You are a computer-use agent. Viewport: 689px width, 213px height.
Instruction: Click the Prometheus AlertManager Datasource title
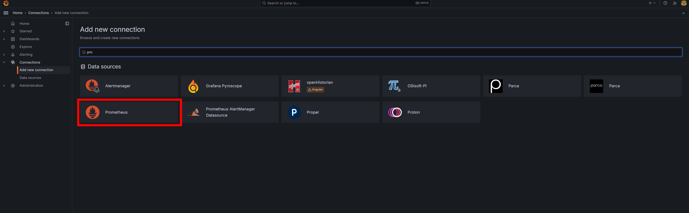point(230,112)
